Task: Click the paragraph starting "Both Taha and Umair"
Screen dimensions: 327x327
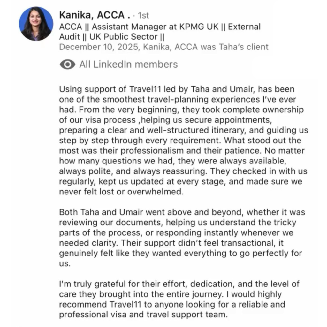Action: click(x=182, y=212)
